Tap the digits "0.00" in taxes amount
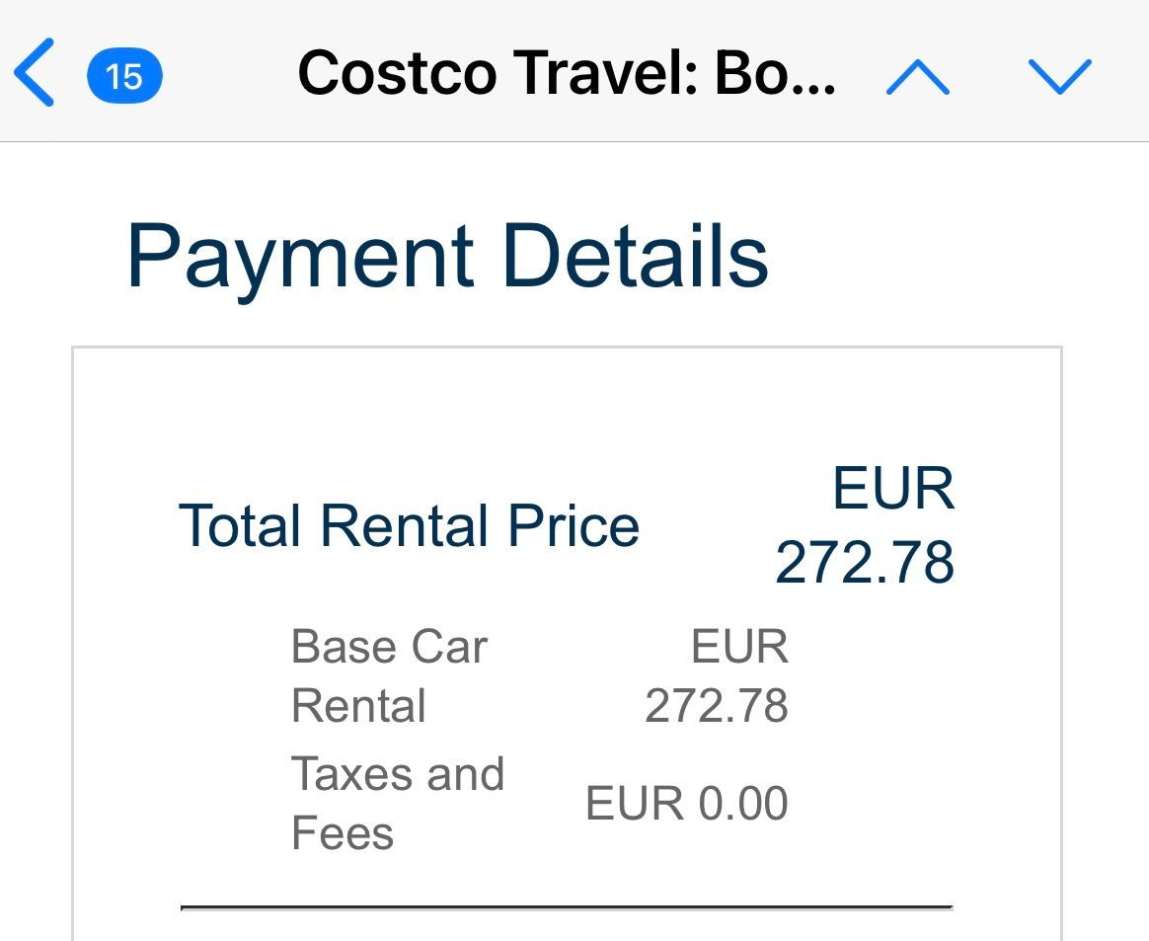The image size is (1149, 941). pos(743,803)
